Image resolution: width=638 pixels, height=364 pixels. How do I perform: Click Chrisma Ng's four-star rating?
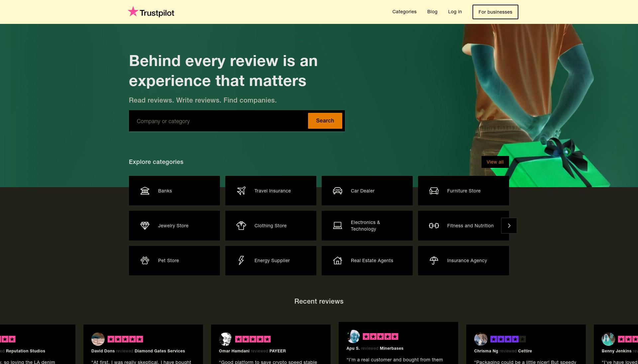click(x=508, y=339)
